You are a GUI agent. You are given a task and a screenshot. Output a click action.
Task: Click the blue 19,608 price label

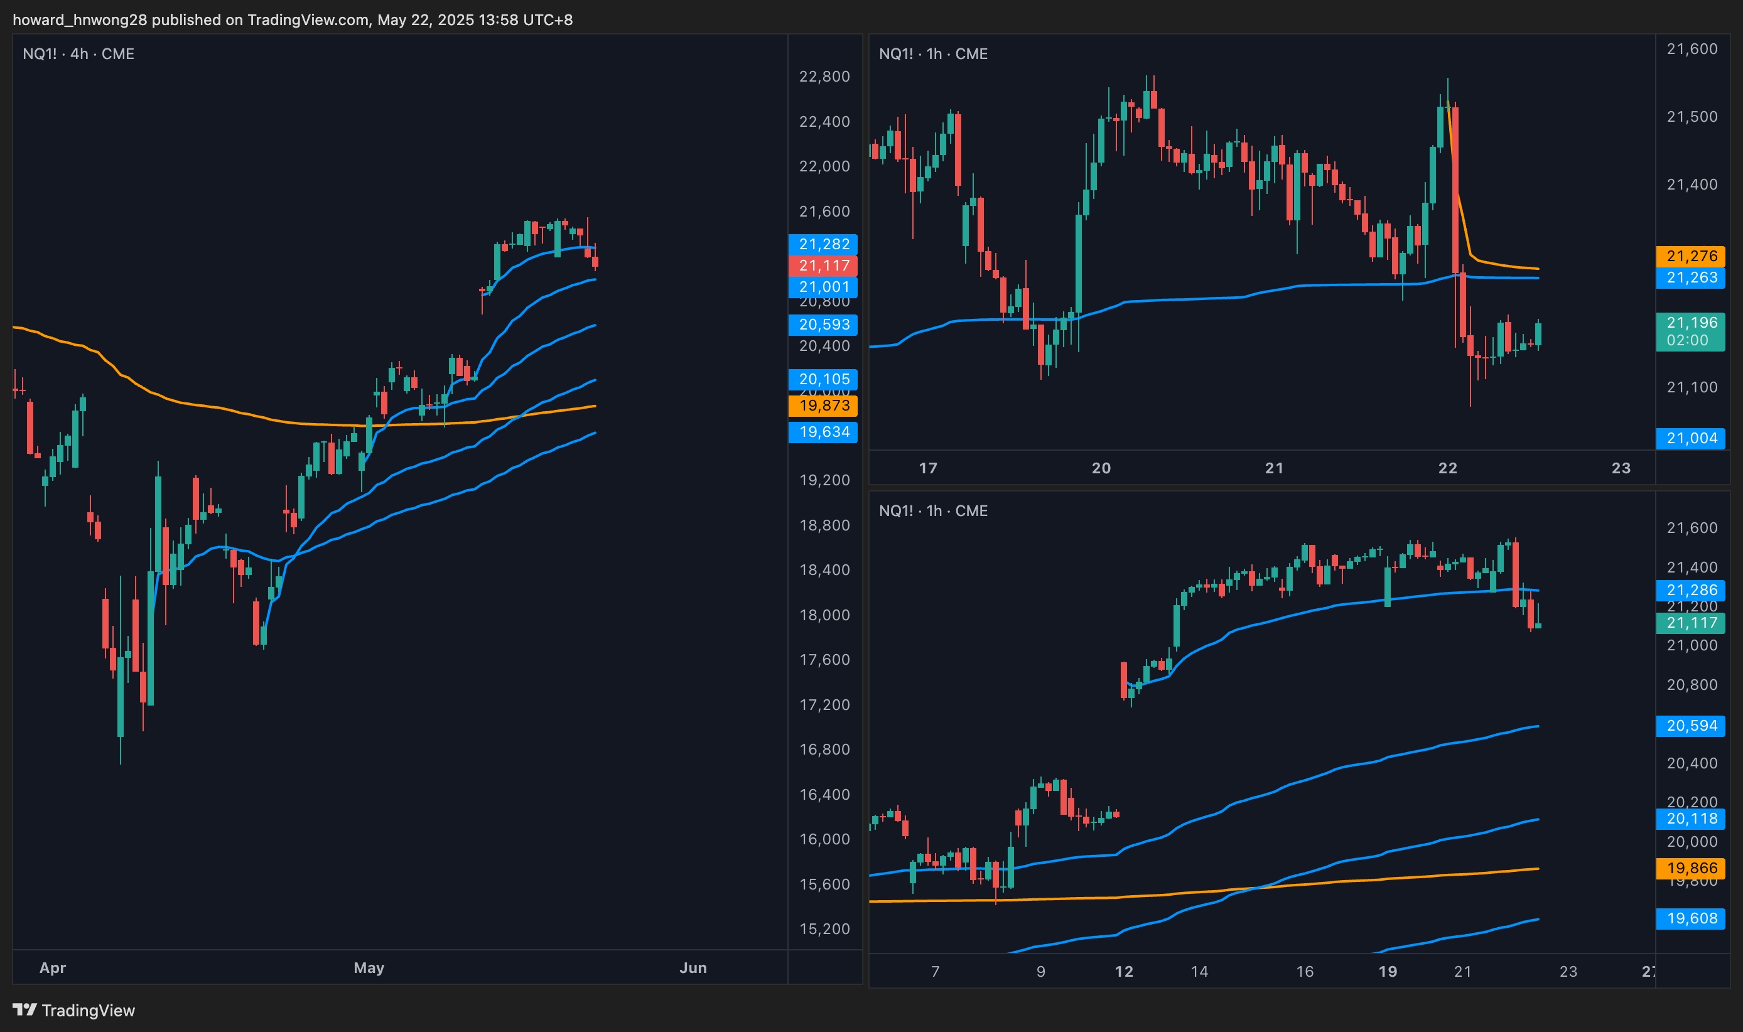click(x=1690, y=918)
